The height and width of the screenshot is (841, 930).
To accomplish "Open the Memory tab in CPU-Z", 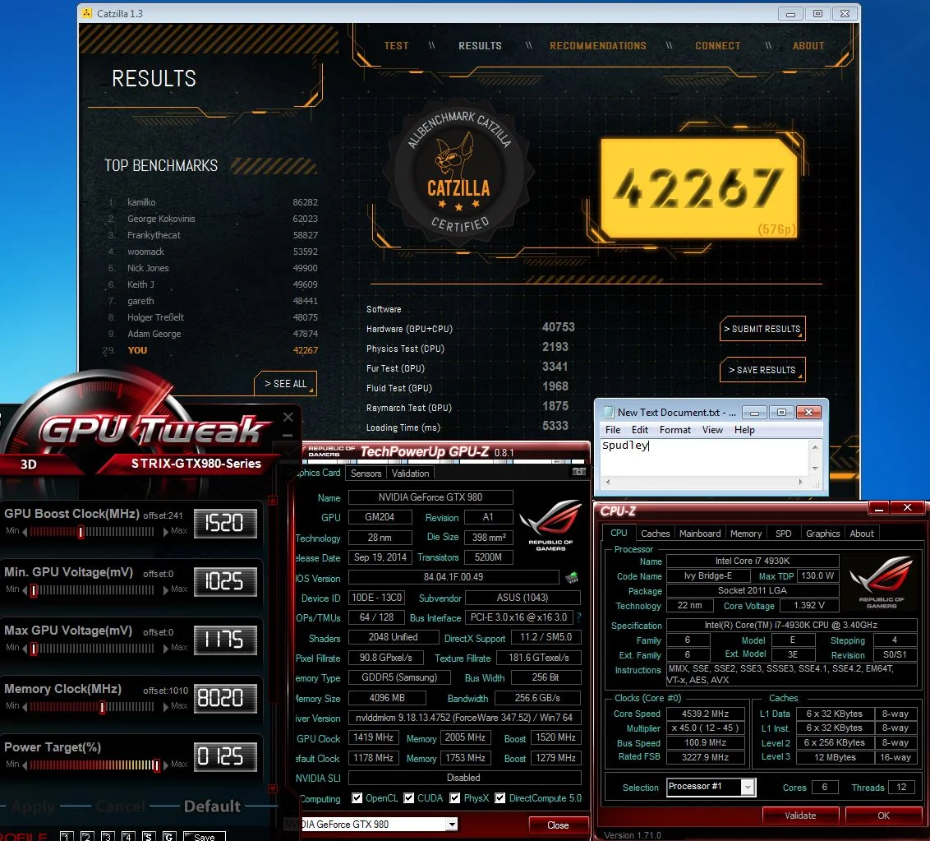I will point(745,533).
